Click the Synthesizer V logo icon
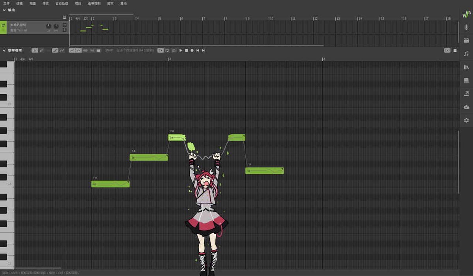 click(466, 14)
